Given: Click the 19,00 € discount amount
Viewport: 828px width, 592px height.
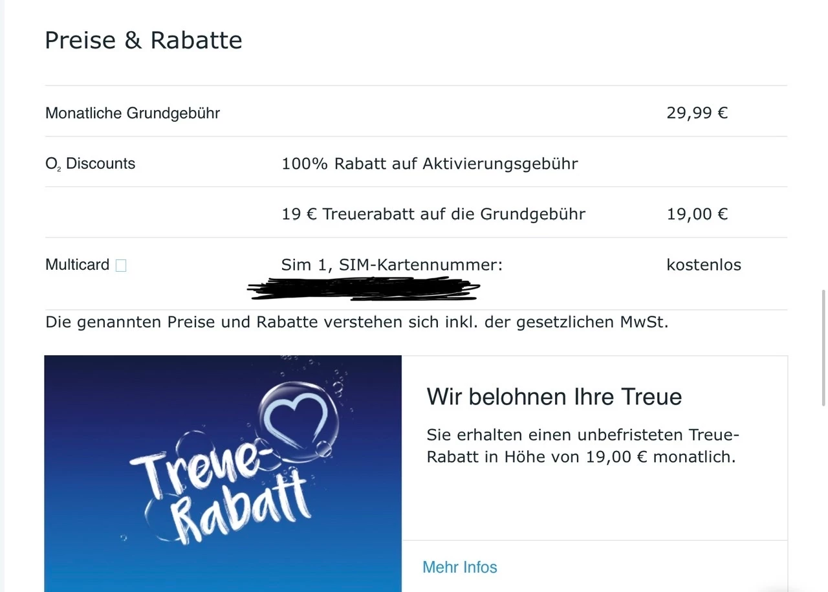Looking at the screenshot, I should [697, 214].
